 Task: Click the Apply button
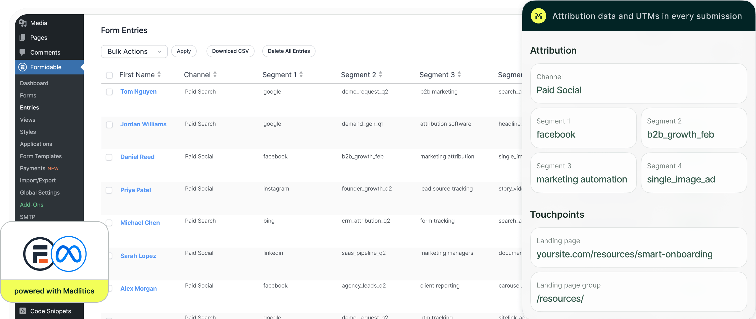184,51
